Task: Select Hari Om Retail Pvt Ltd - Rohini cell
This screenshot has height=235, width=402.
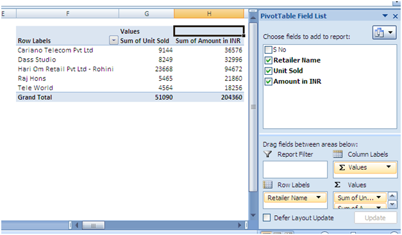Action: pos(65,69)
